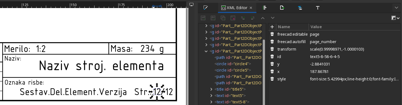This screenshot has width=402, height=105.
Task: Open the Fill and Stroke panel tab
Action: click(x=205, y=8)
